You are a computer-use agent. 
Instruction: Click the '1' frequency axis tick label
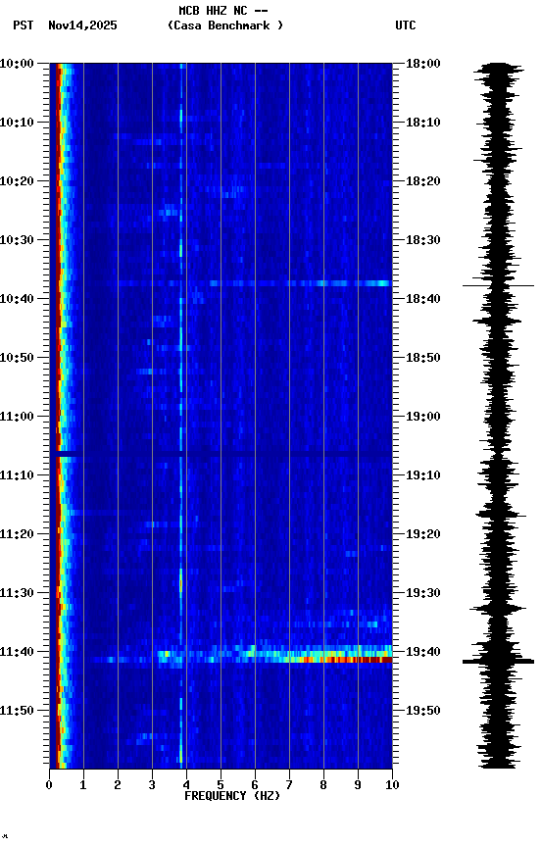pos(83,785)
